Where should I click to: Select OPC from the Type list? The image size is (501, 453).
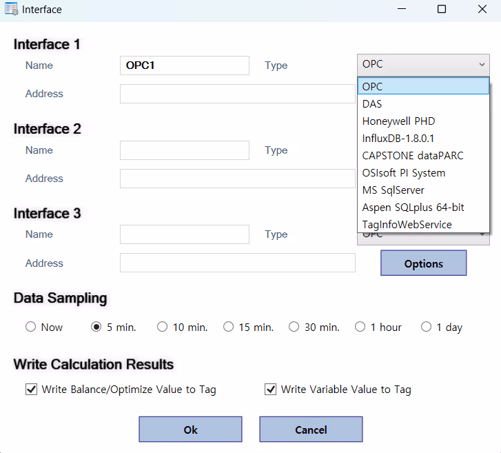point(423,86)
